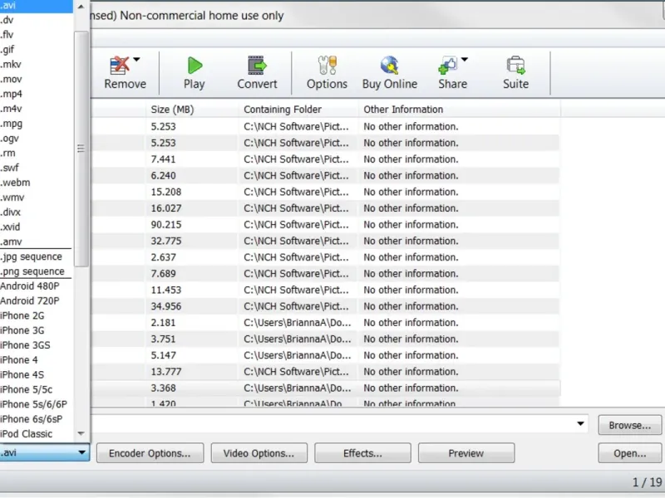665x498 pixels.
Task: Select the file row sized 13.777
Action: tap(325, 371)
